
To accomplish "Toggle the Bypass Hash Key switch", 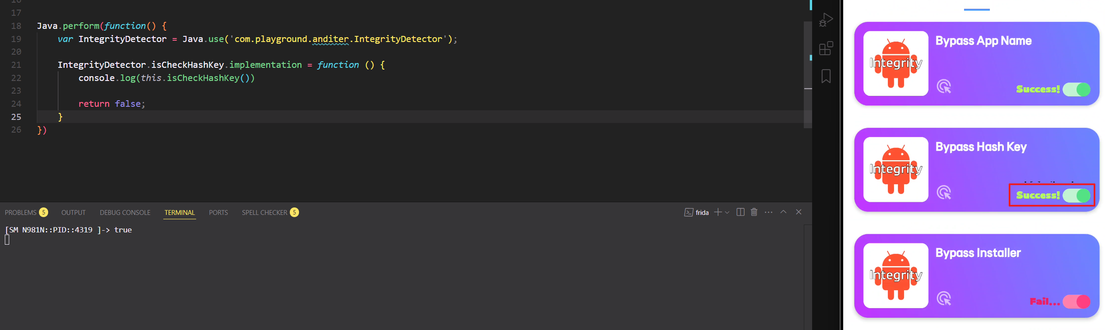I will (x=1077, y=195).
